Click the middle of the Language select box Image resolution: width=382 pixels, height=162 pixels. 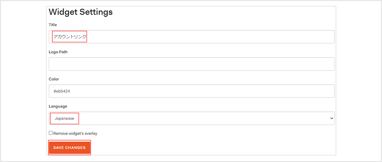(191, 118)
